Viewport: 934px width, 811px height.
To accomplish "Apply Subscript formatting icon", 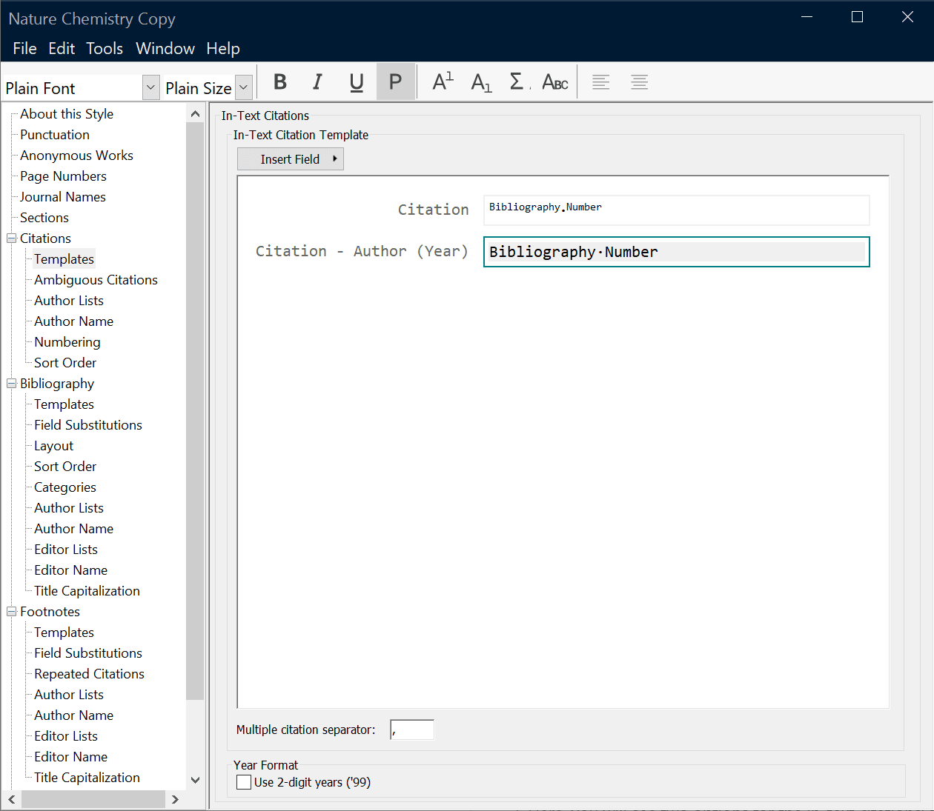I will [481, 82].
